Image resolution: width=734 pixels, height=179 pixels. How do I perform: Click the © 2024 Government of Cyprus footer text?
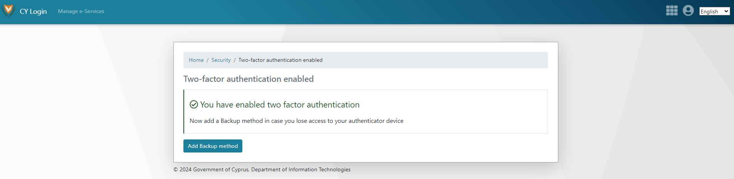click(211, 170)
